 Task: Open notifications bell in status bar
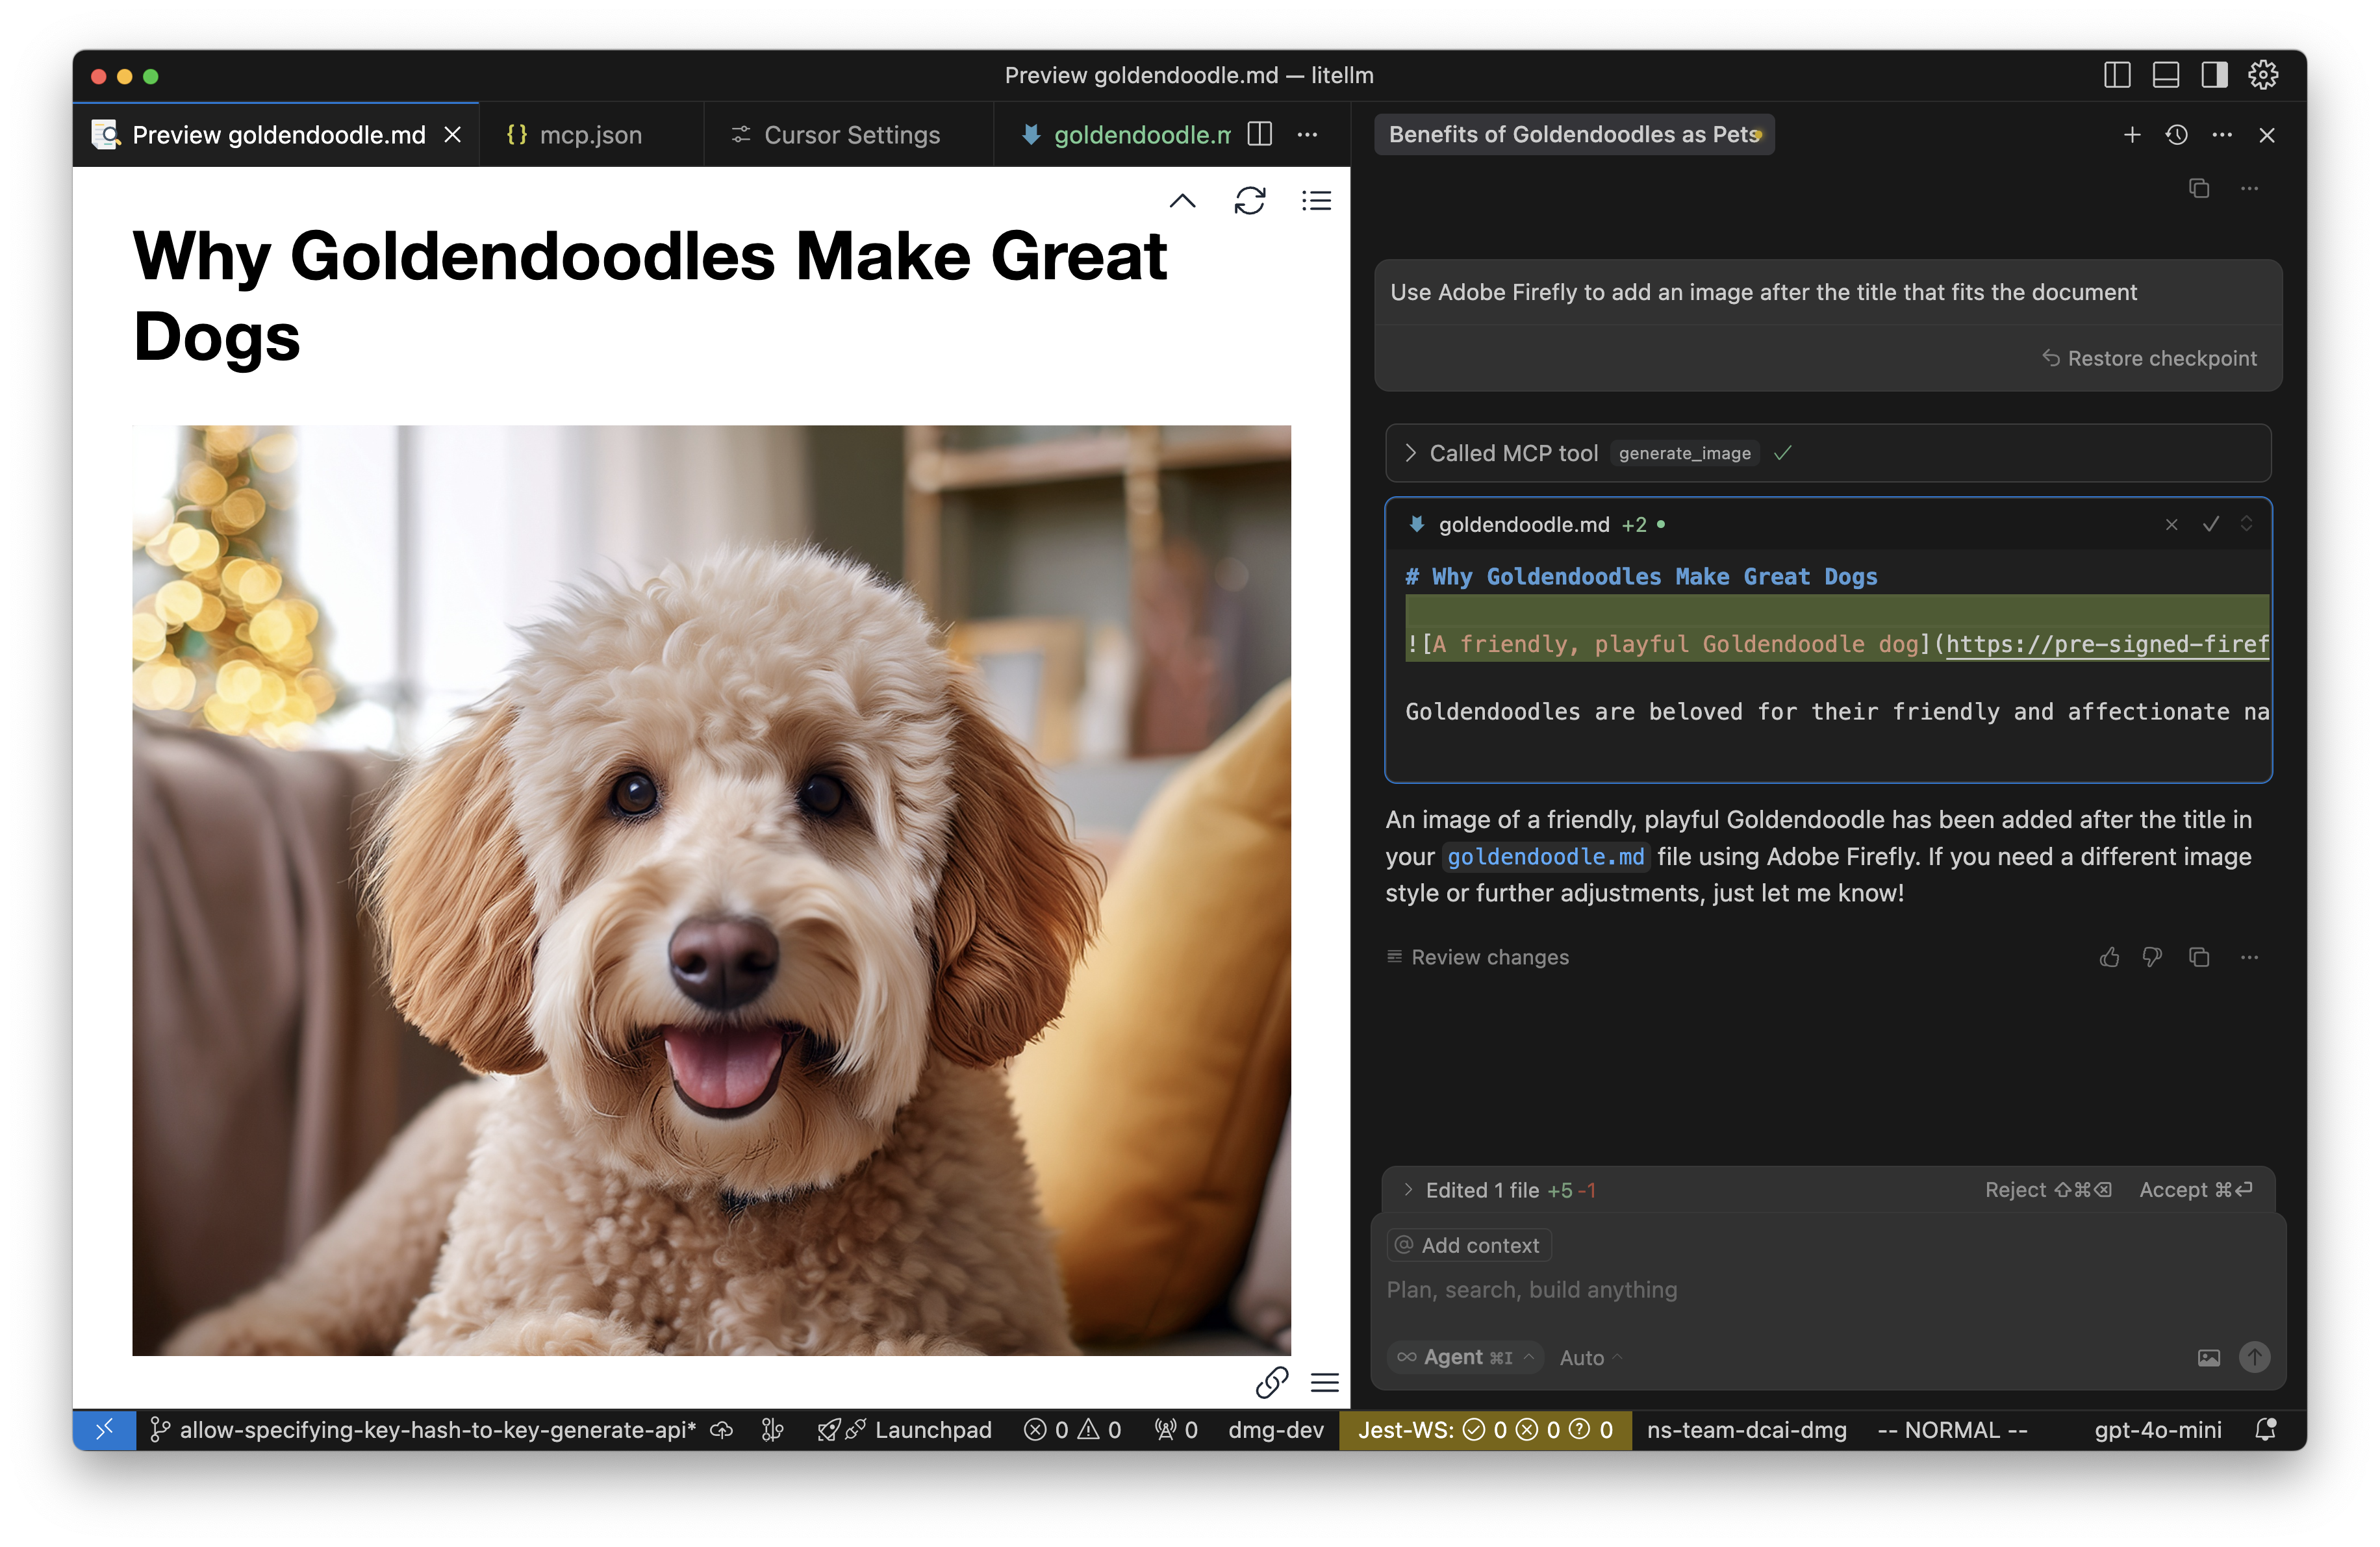[2266, 1430]
